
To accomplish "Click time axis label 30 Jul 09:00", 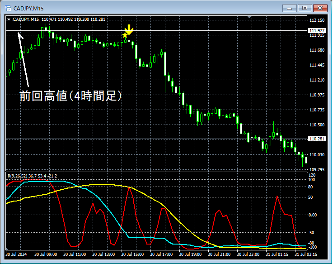I will point(46,254).
